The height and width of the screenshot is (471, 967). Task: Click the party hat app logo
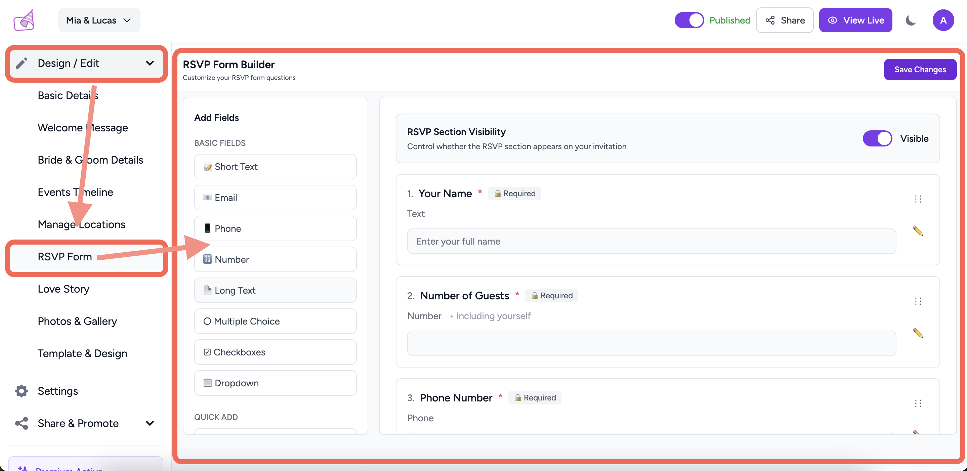click(x=24, y=20)
